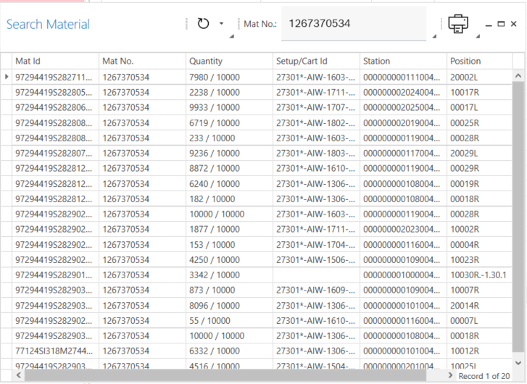
Task: Select the row with quantity 3342 / 10000
Action: coord(228,275)
